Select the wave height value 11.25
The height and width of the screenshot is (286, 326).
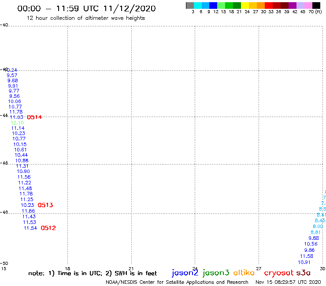[x=27, y=199]
